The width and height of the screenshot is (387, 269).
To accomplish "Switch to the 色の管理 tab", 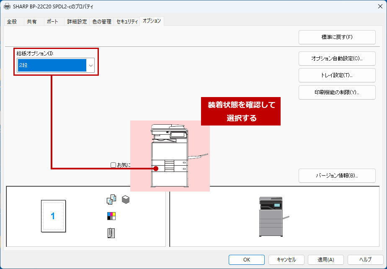I will point(102,22).
